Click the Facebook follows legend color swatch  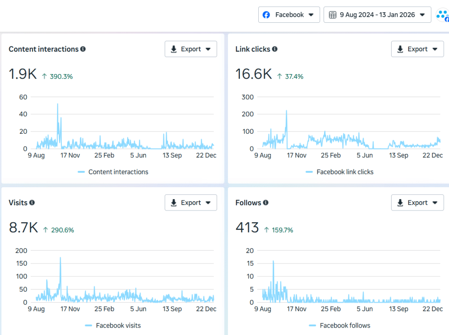click(x=313, y=325)
